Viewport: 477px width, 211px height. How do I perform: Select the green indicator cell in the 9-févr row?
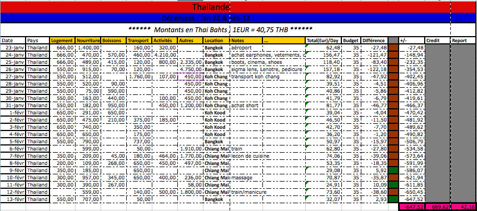(394, 170)
